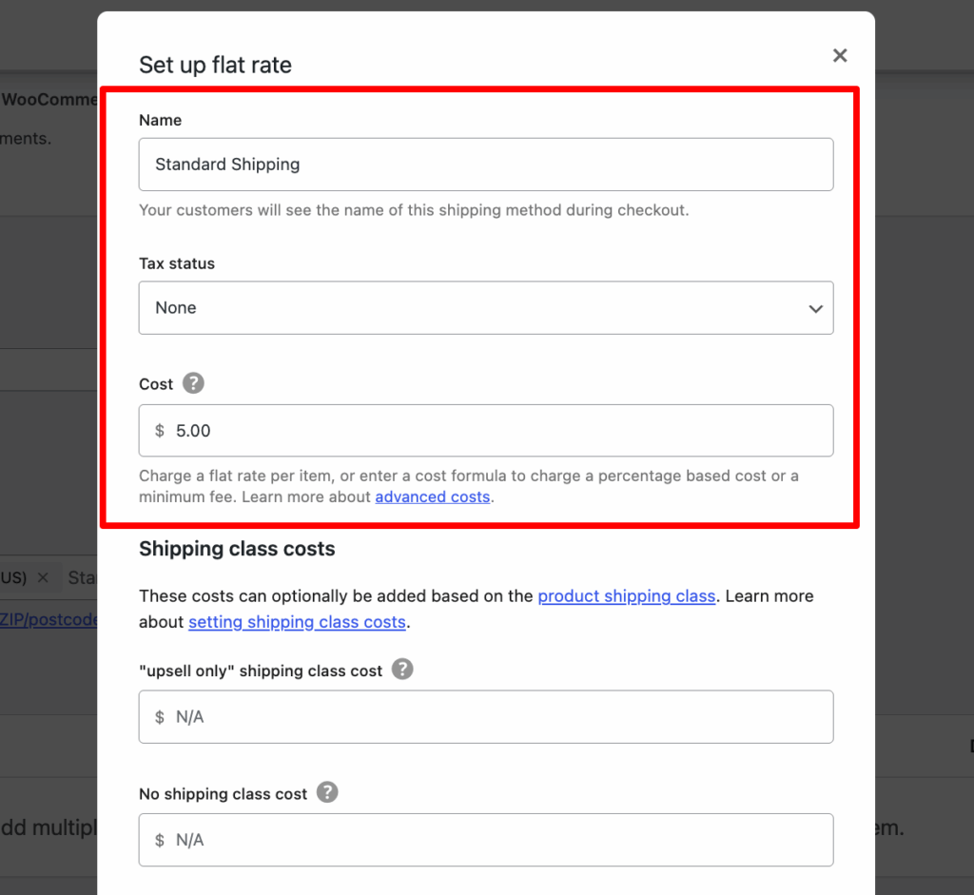The image size is (974, 895).
Task: Click the chevron arrow in Tax status
Action: coord(815,308)
